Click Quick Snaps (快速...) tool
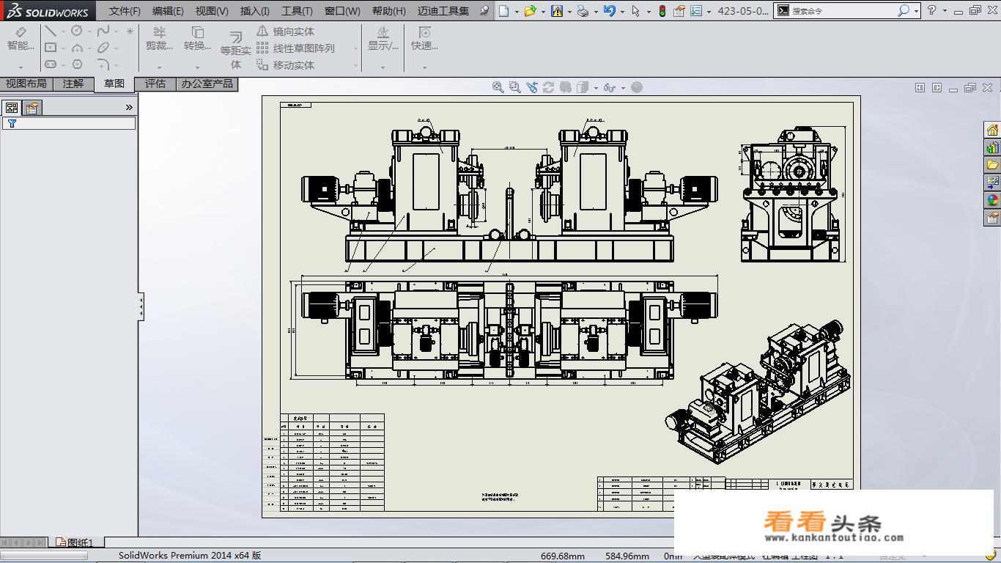 (424, 39)
